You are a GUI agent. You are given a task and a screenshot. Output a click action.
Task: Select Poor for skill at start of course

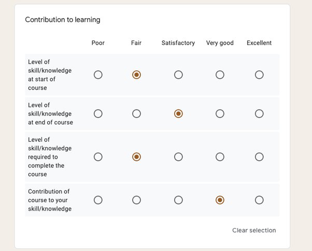(x=98, y=75)
